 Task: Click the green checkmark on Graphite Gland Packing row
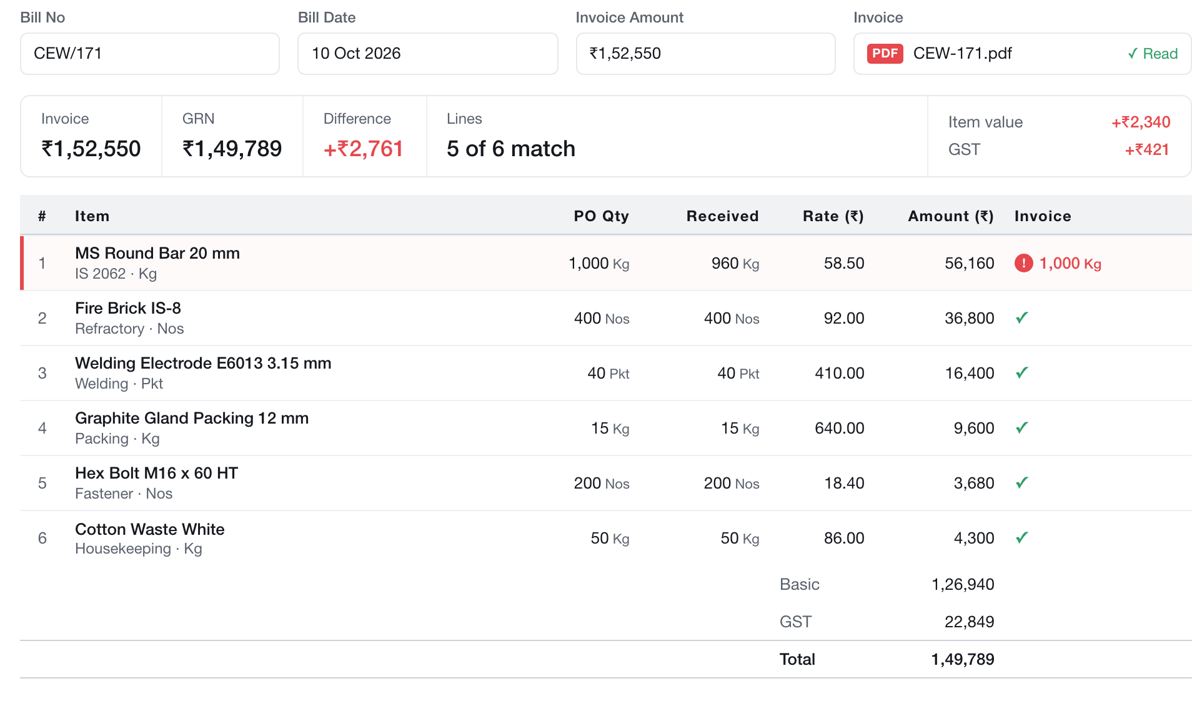coord(1022,428)
